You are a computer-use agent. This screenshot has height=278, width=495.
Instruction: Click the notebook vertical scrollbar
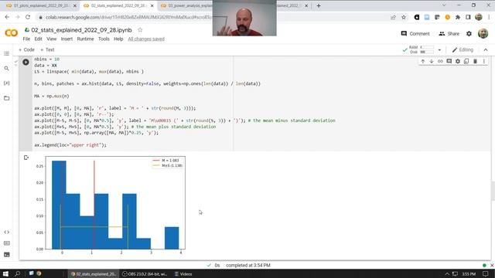[493, 191]
